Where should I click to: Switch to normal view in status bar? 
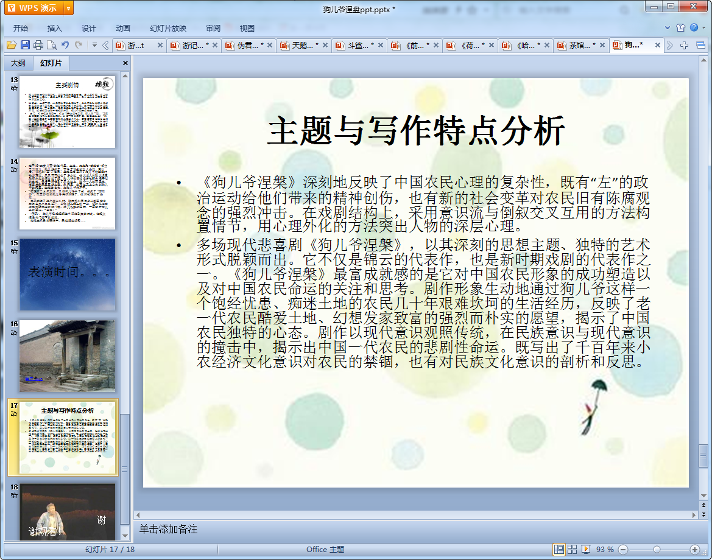click(559, 549)
